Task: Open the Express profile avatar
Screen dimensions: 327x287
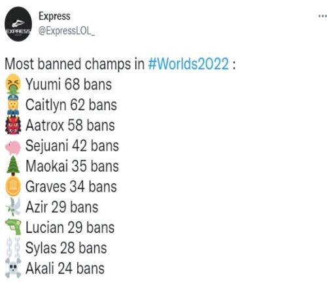Action: coord(18,24)
